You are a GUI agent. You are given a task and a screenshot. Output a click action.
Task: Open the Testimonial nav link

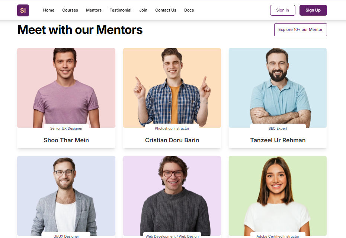(121, 10)
